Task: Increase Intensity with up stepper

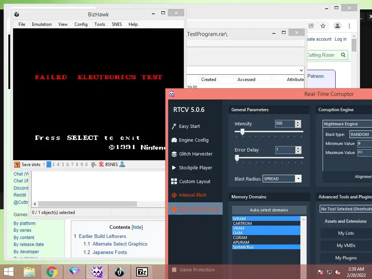Action: (298, 122)
